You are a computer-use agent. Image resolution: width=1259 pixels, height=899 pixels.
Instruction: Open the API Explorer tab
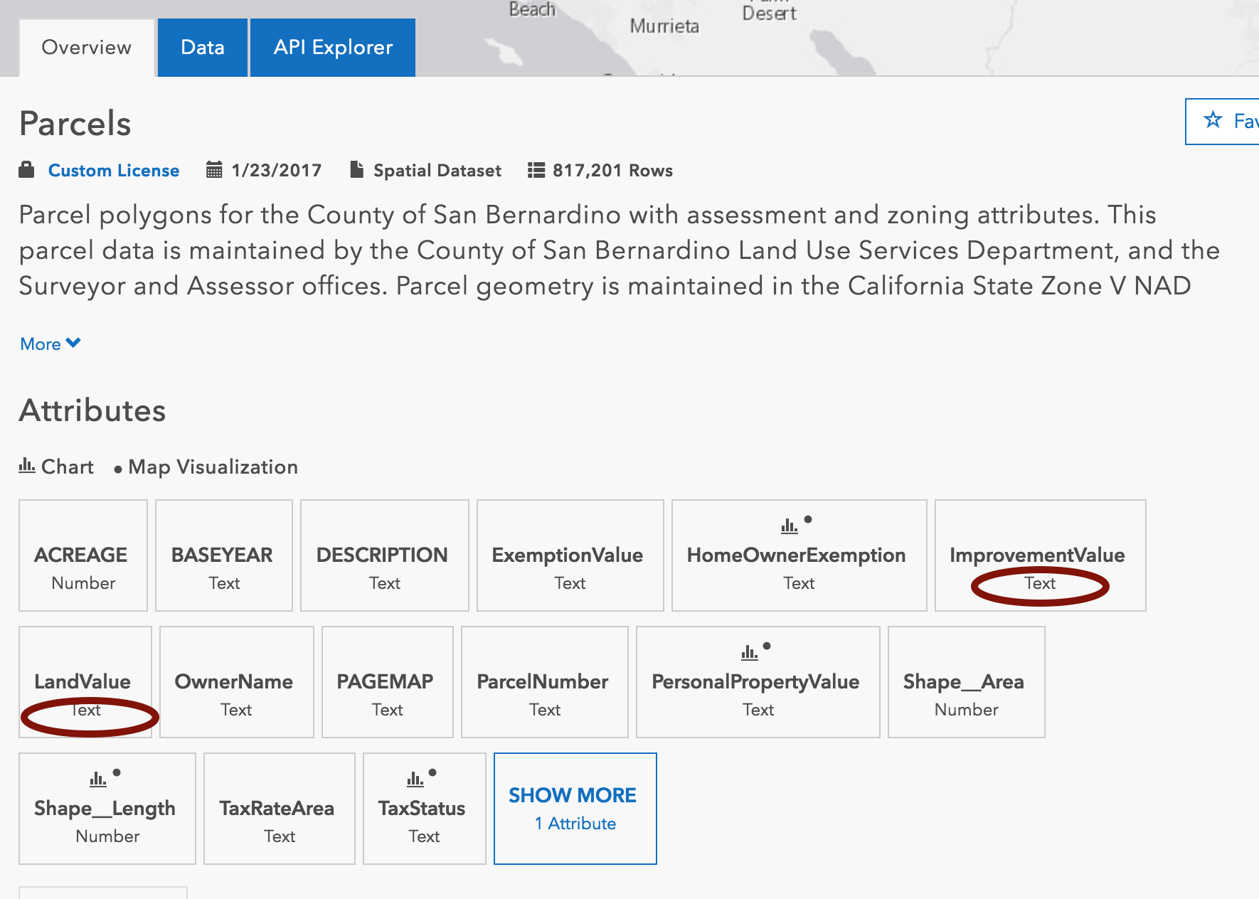333,48
